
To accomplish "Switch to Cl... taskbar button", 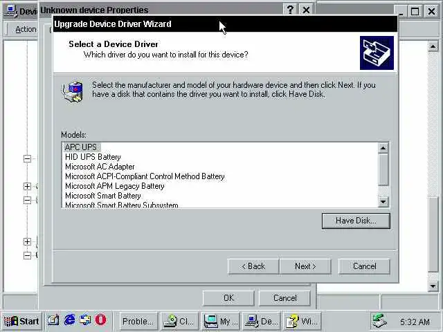I will coord(180,321).
